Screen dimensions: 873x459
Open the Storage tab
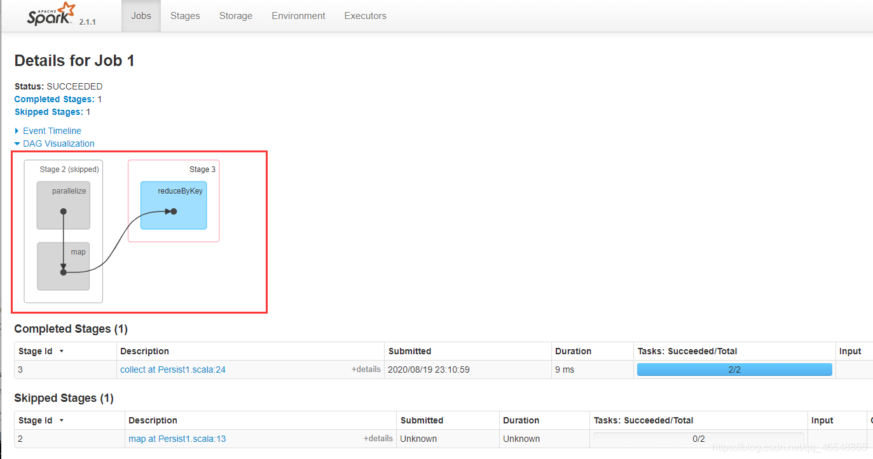pyautogui.click(x=236, y=16)
